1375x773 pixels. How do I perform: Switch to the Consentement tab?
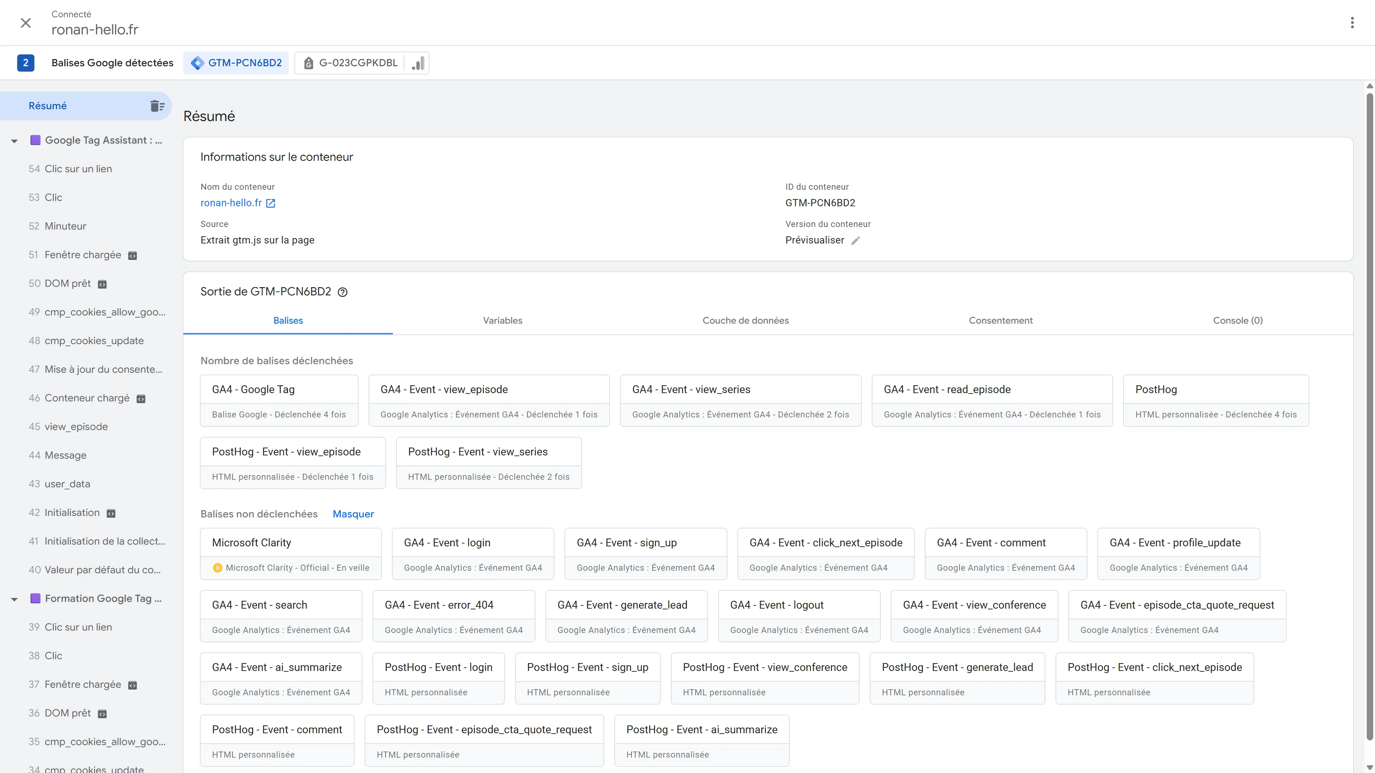click(x=1001, y=320)
